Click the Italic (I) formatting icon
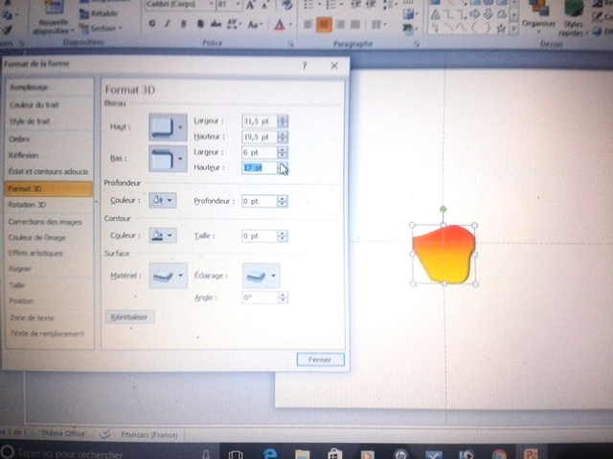The width and height of the screenshot is (613, 459). pos(167,24)
